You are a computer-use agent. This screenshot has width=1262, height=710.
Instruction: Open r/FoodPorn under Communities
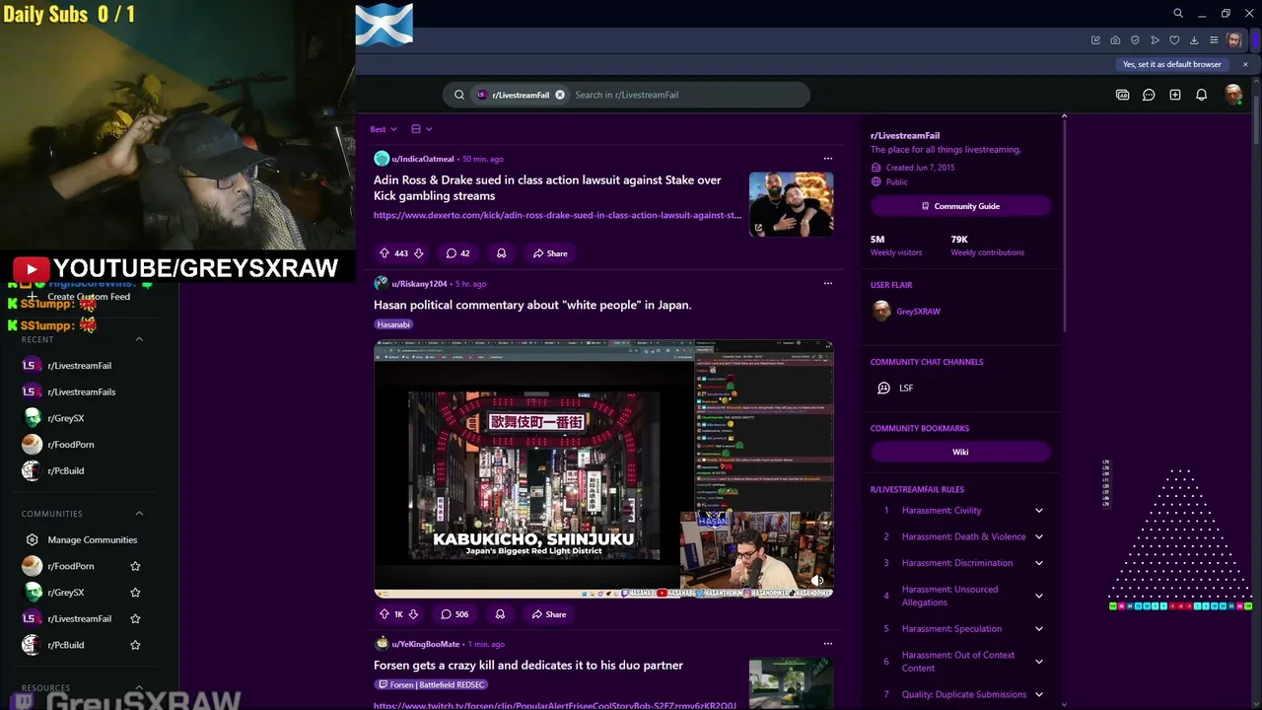69,566
